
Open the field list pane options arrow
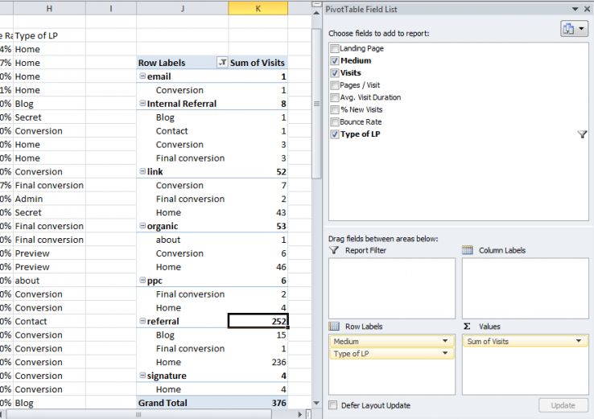[574, 9]
